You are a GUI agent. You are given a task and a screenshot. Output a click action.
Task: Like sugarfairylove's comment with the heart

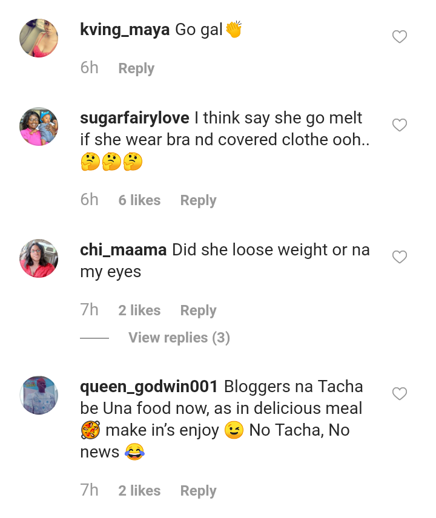point(400,125)
